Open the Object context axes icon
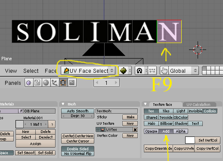The width and height of the screenshot is (223, 161). (x=55, y=83)
